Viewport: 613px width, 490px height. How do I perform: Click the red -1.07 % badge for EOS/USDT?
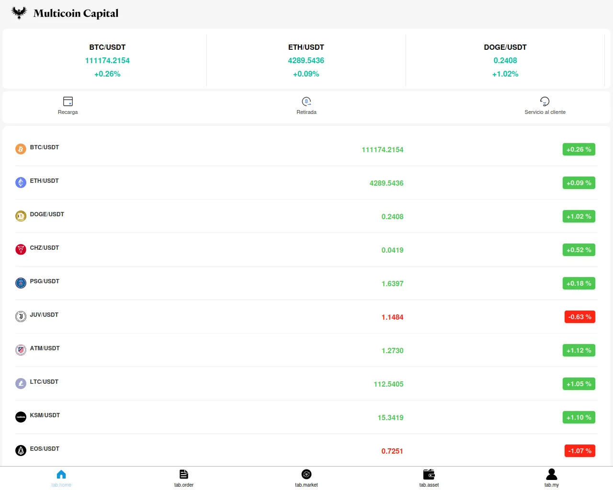pos(580,451)
